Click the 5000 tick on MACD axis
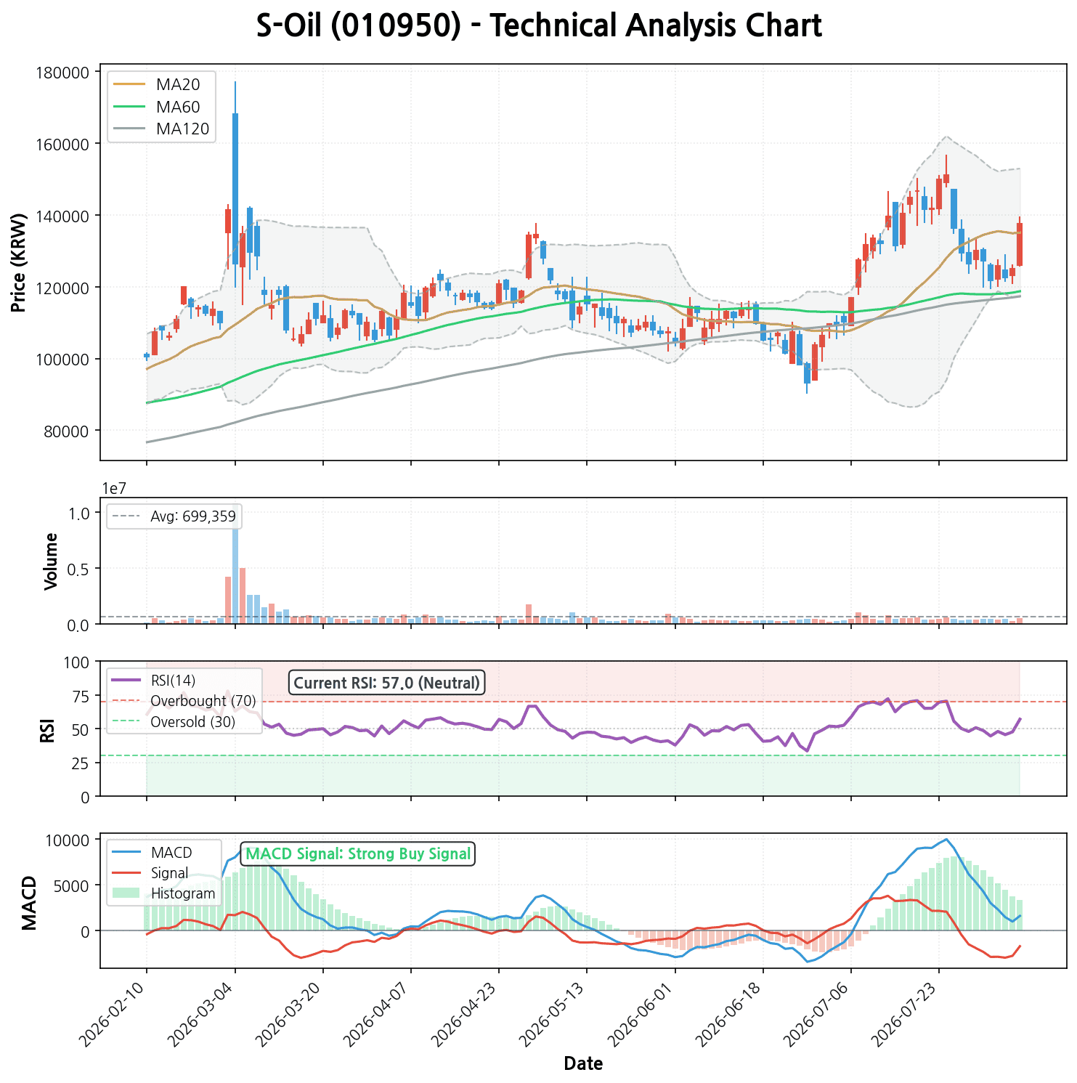 click(71, 885)
